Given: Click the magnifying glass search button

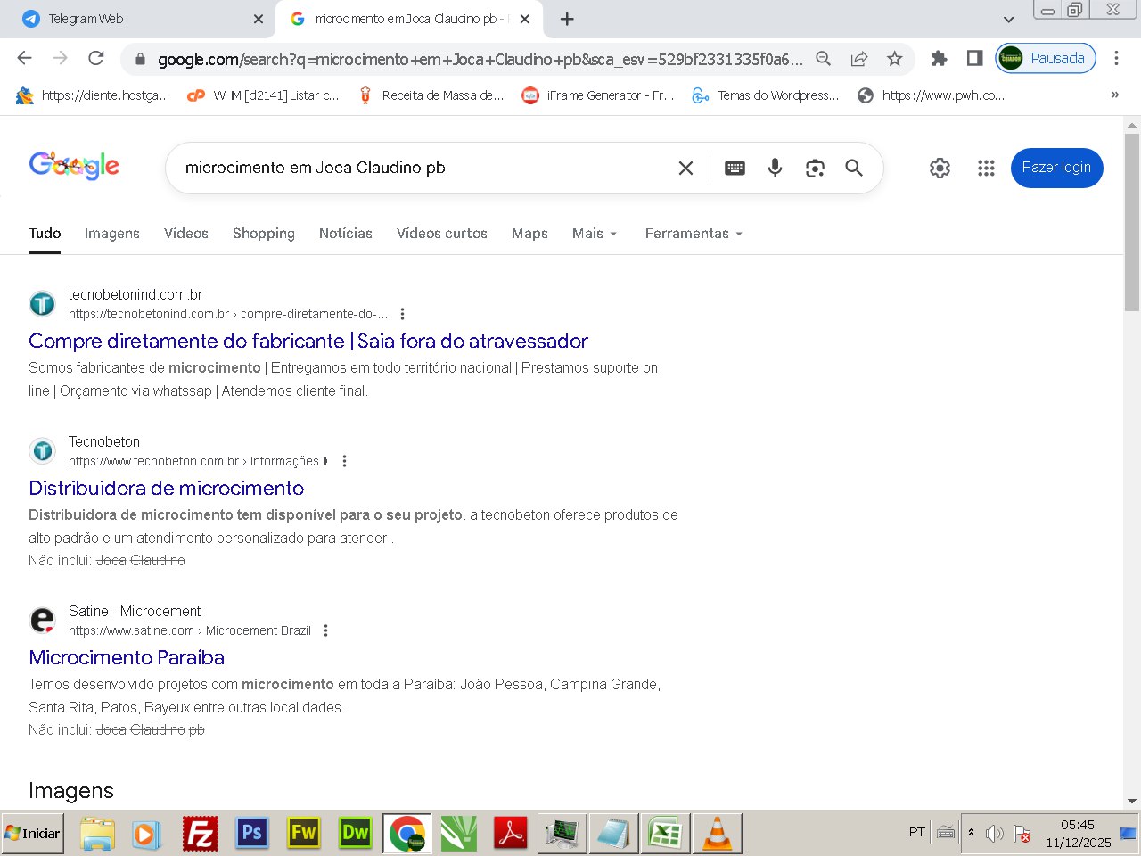Looking at the screenshot, I should pyautogui.click(x=854, y=168).
